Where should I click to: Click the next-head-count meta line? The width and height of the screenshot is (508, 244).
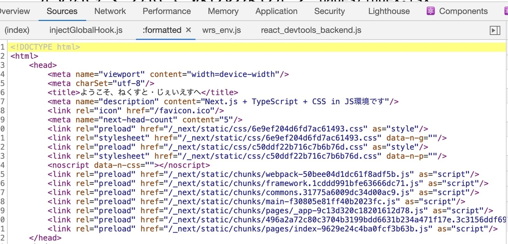point(145,119)
